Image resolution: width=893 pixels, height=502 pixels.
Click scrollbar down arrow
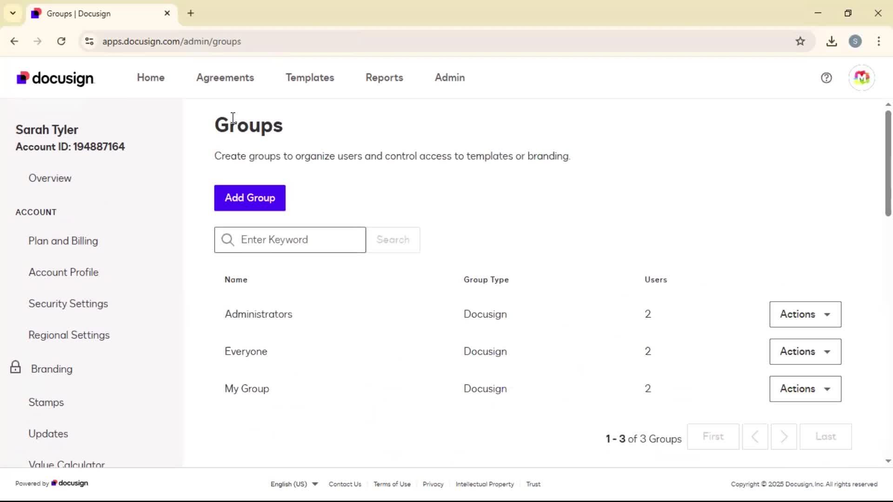(x=888, y=461)
